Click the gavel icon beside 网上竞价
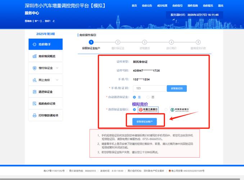Viewport: 244px width, 180px height. pos(35,80)
